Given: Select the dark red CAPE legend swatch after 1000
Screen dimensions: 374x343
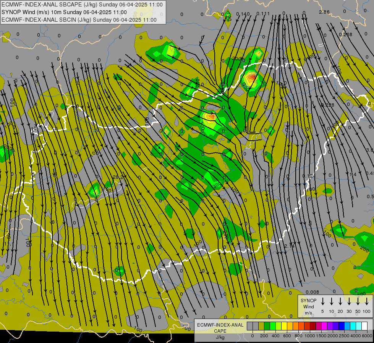Looking at the screenshot, I should coord(313,326).
